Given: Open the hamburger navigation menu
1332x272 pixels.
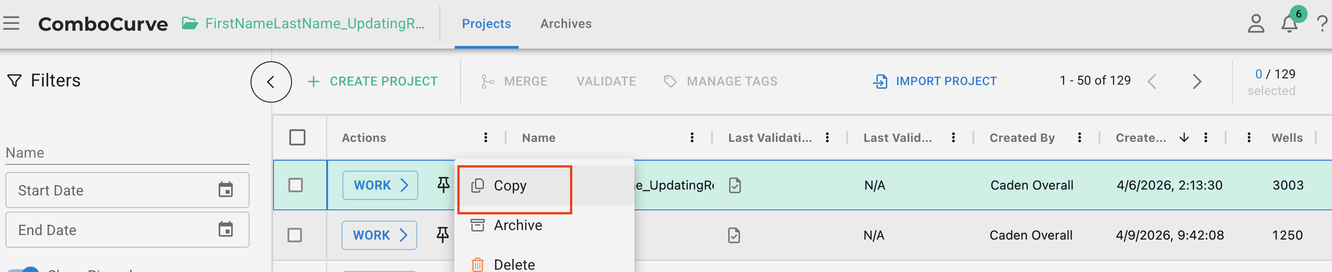Looking at the screenshot, I should tap(11, 23).
